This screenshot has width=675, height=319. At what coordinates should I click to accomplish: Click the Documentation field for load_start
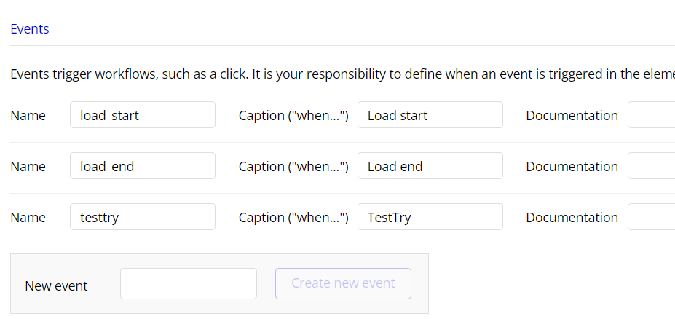click(651, 115)
